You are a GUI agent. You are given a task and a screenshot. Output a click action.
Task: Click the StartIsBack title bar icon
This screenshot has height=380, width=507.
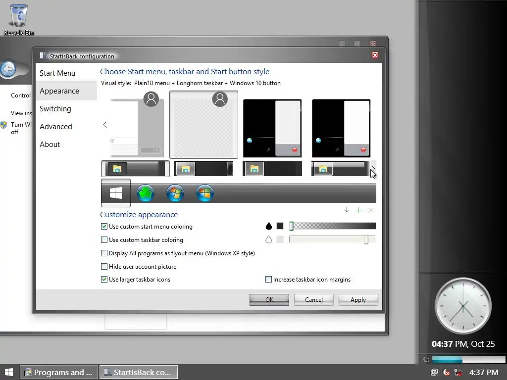point(43,56)
